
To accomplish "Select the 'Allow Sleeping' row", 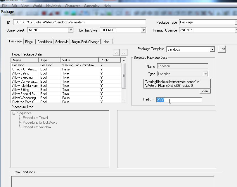I will [66, 77].
